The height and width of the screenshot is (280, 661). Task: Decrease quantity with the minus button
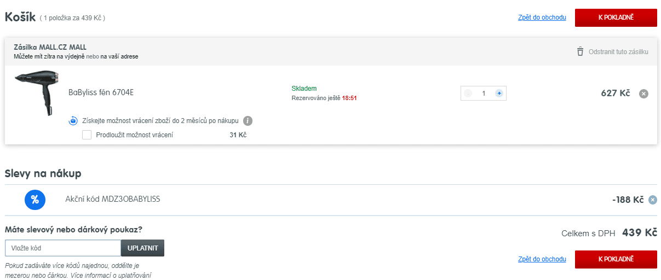(x=468, y=94)
